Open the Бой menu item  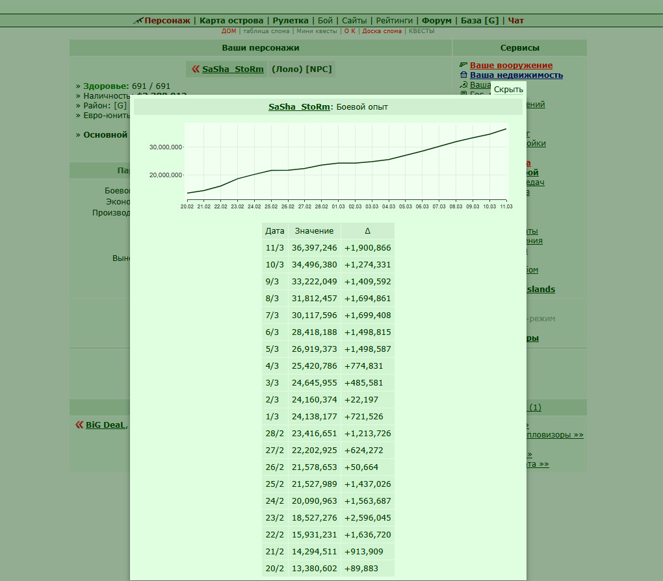click(x=325, y=21)
